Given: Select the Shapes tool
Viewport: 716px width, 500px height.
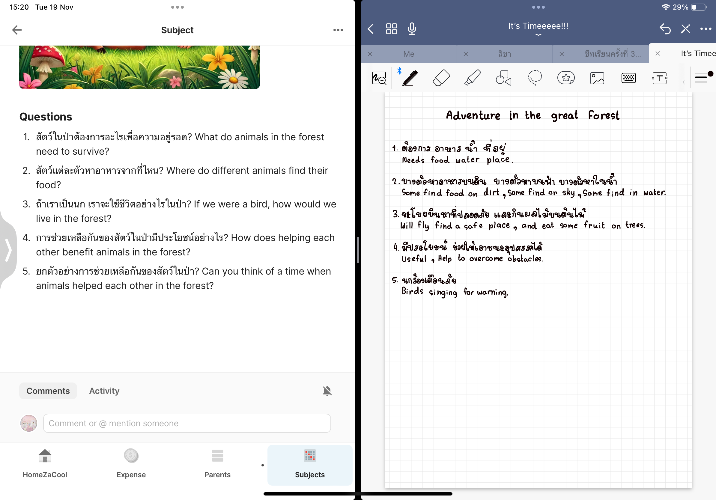Looking at the screenshot, I should (x=503, y=78).
